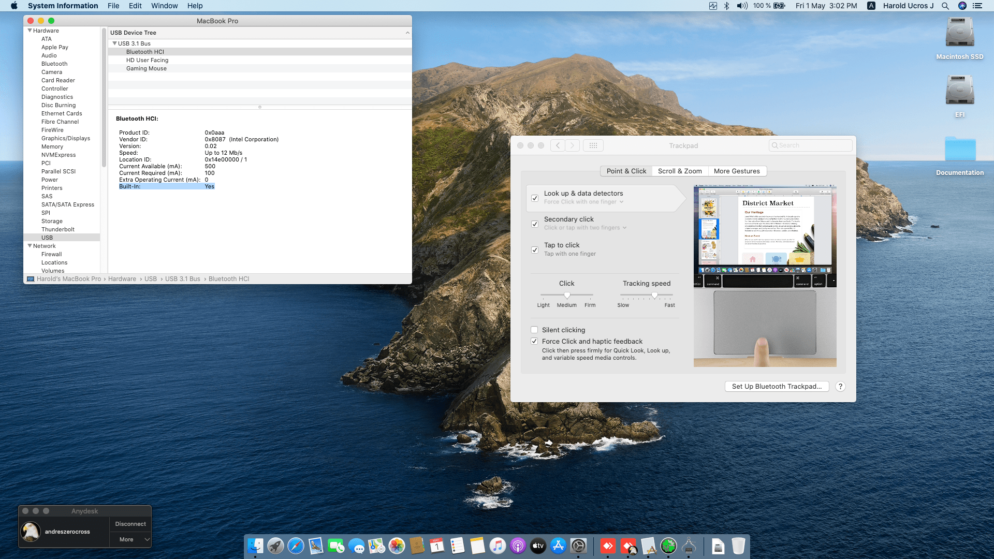The height and width of the screenshot is (559, 994).
Task: Click forward arrow in Trackpad window
Action: (x=573, y=145)
